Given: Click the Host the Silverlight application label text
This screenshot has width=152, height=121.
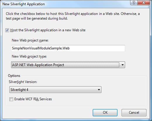Looking at the screenshot, I should pos(48,30).
